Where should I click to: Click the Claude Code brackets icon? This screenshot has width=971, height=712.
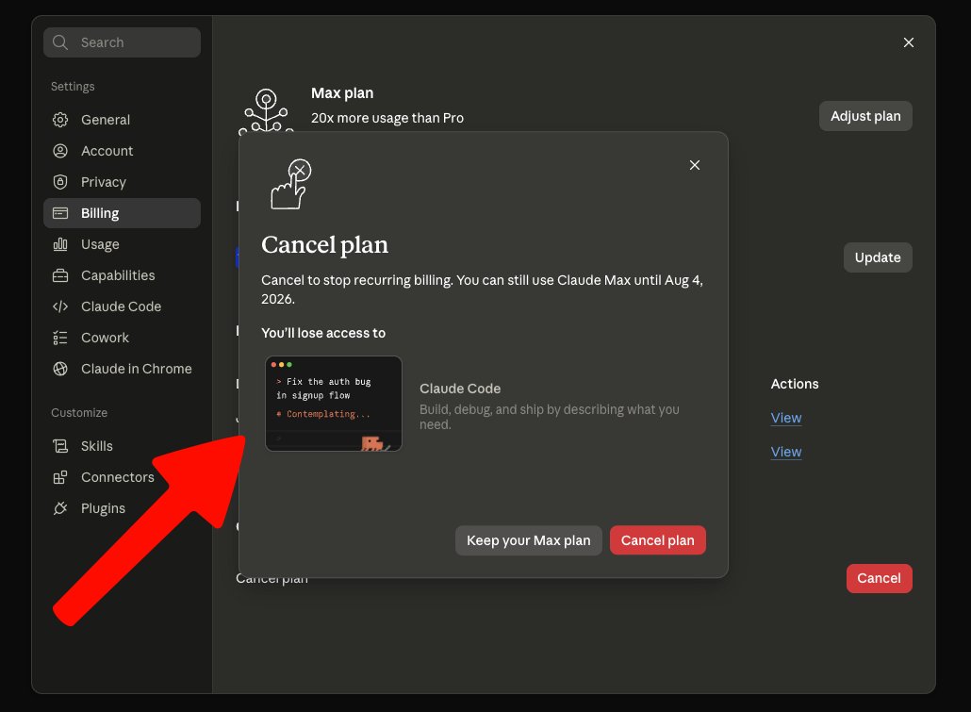tap(60, 306)
